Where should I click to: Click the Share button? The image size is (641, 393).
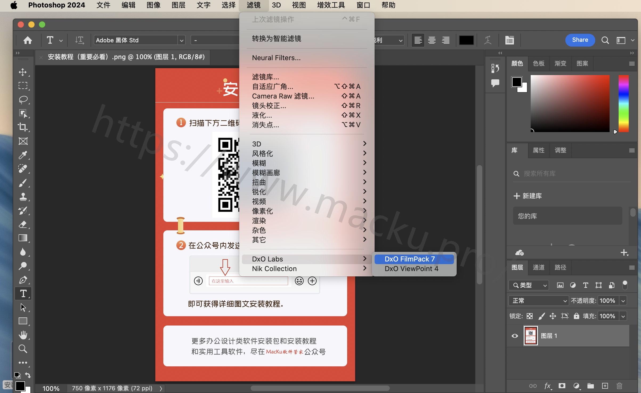point(580,40)
